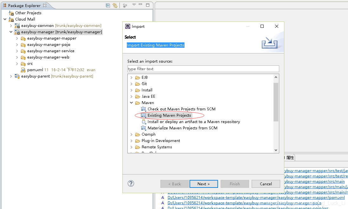Select easybuy-common project icon

(x=17, y=26)
